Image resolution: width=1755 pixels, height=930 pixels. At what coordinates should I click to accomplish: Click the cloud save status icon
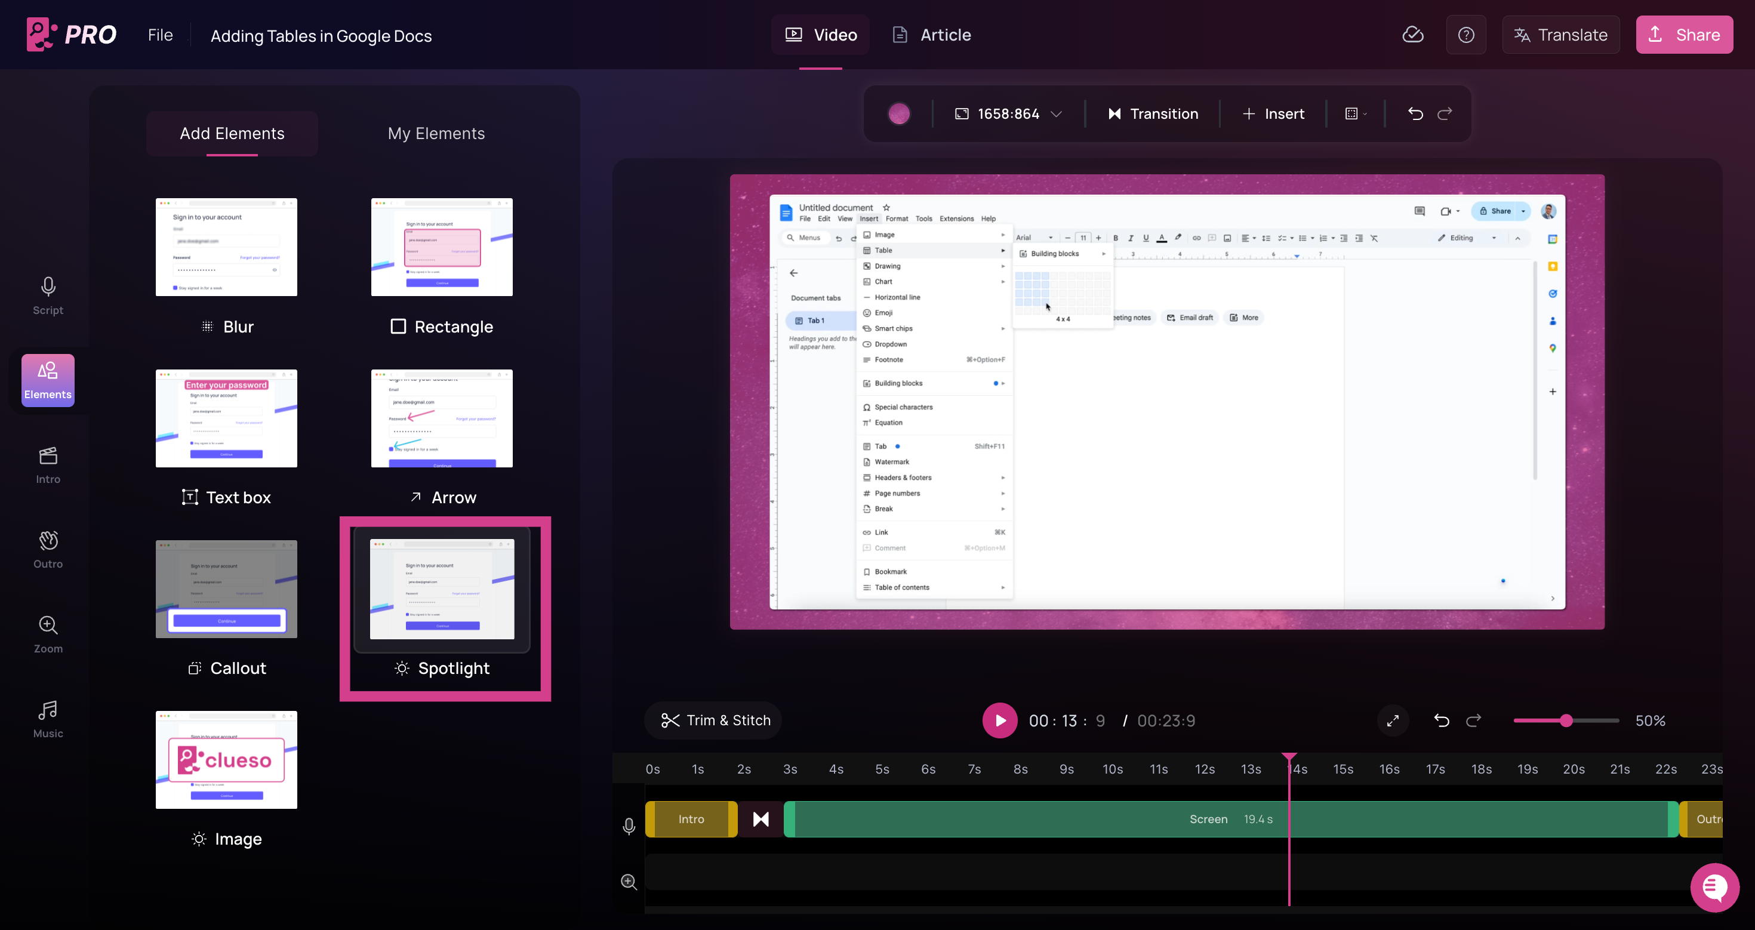[1412, 35]
